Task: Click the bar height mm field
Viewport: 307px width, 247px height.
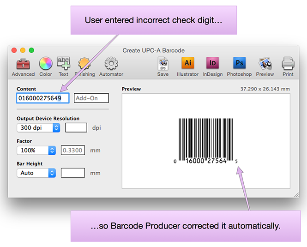Action: pos(73,173)
